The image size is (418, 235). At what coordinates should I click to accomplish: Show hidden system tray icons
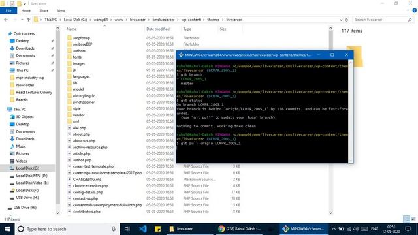pos(334,229)
